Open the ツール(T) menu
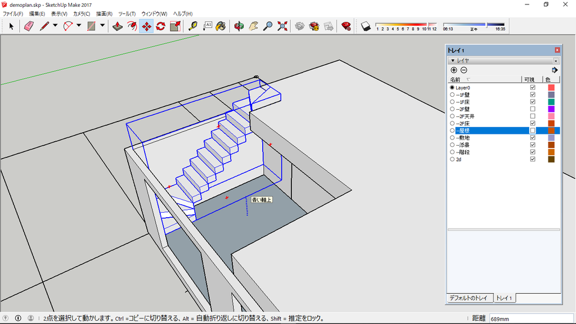This screenshot has height=324, width=576. [x=127, y=13]
